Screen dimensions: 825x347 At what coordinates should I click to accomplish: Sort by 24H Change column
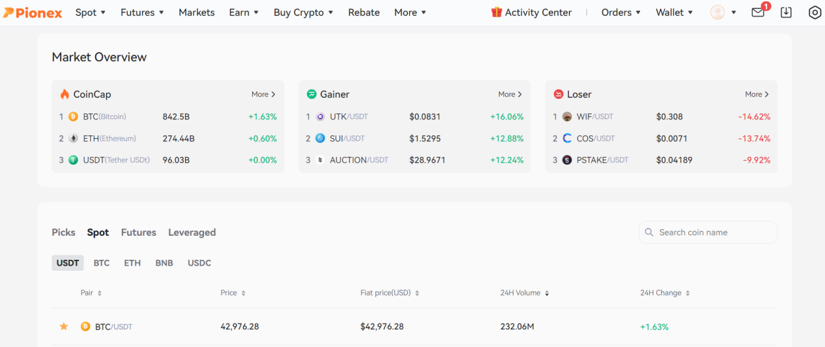coord(665,293)
